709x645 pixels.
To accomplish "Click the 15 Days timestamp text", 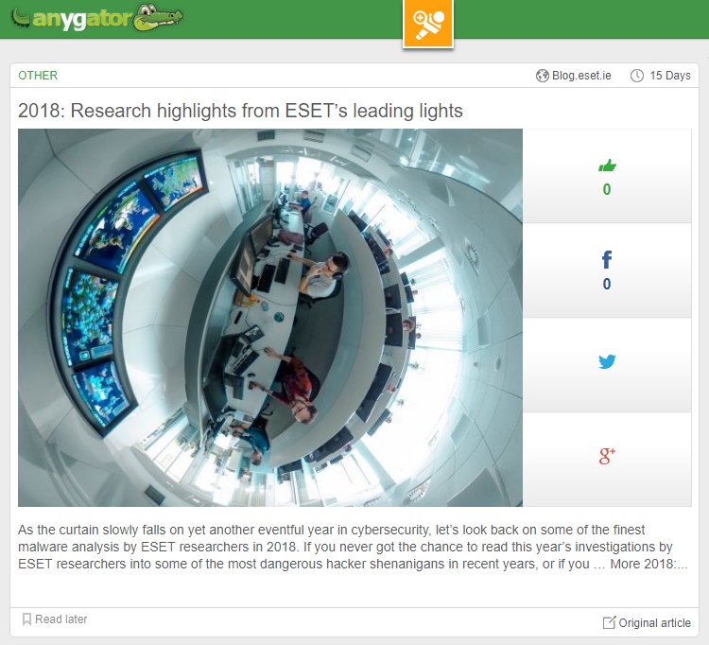I will coord(670,76).
